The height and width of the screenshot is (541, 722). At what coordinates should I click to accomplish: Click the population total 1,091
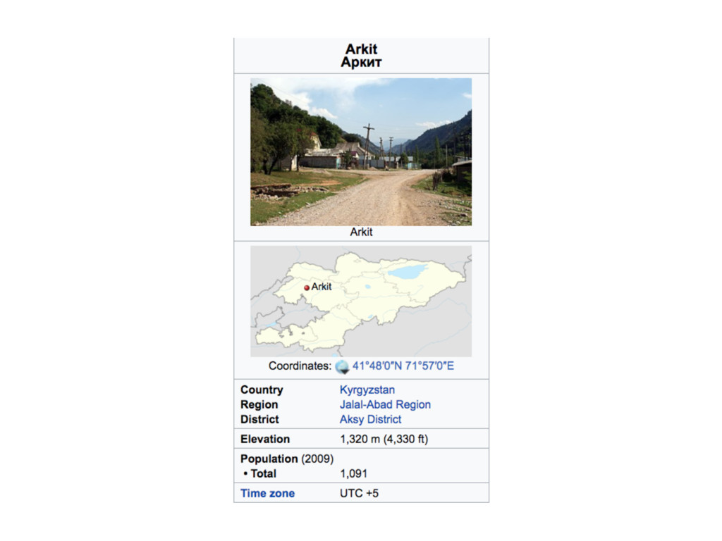click(x=353, y=473)
